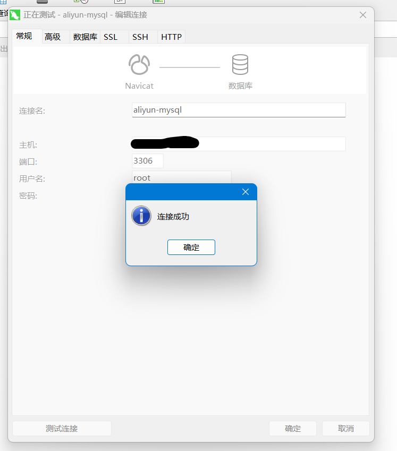Click the 主机 host input field

(239, 144)
